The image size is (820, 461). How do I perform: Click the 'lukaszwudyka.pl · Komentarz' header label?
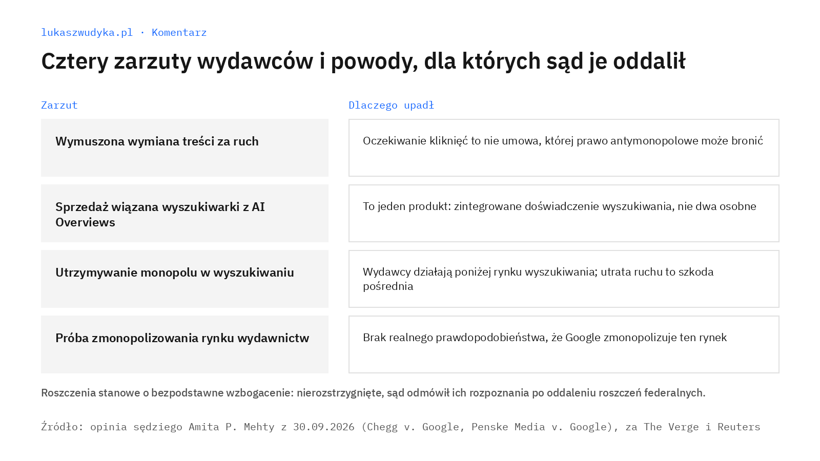(124, 32)
